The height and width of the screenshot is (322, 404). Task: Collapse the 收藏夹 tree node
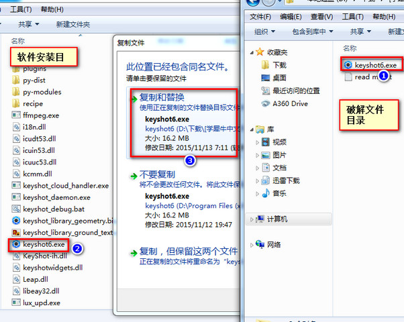[x=252, y=52]
